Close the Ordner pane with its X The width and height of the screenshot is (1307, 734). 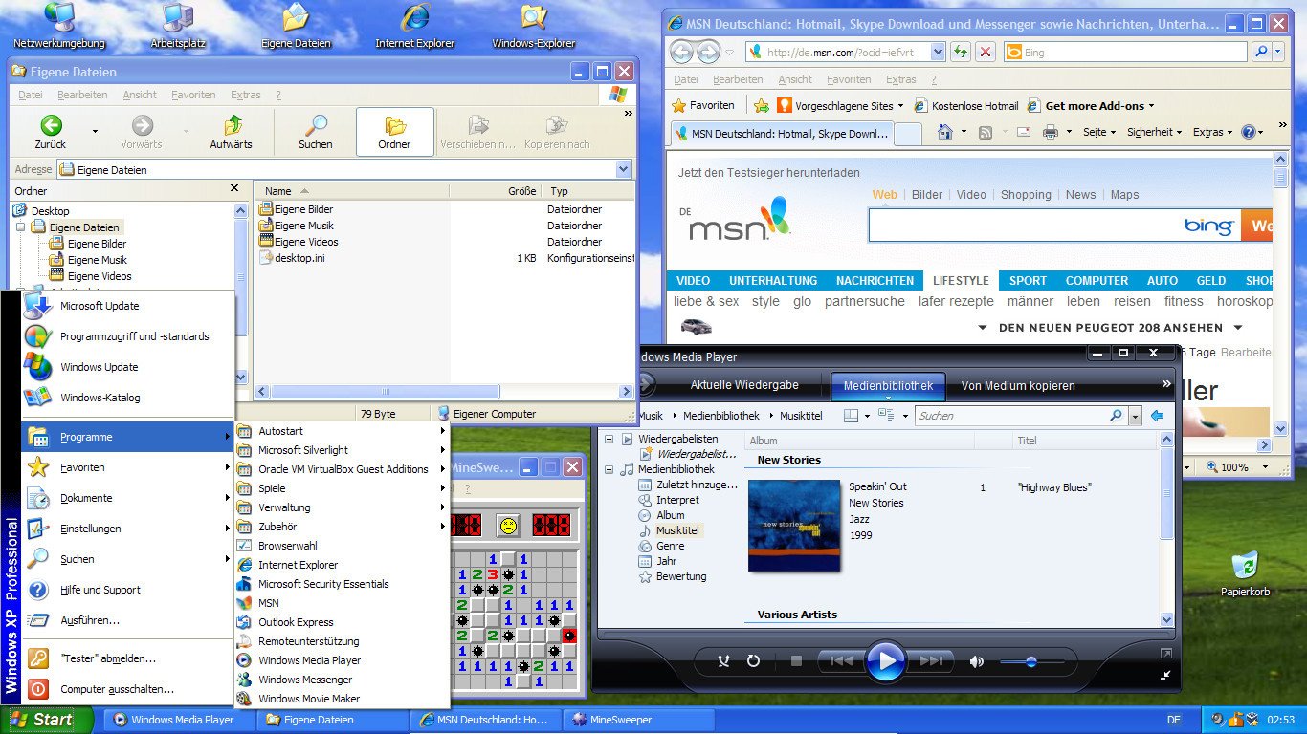point(234,189)
